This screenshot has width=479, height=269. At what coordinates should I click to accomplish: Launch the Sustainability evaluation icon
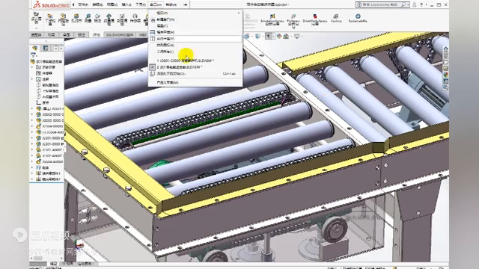(x=358, y=18)
